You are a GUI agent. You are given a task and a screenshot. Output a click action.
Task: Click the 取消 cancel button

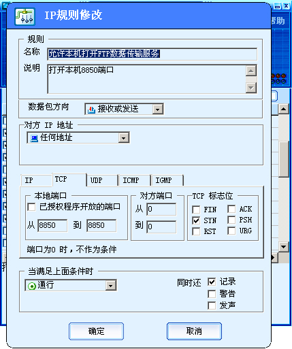click(194, 331)
